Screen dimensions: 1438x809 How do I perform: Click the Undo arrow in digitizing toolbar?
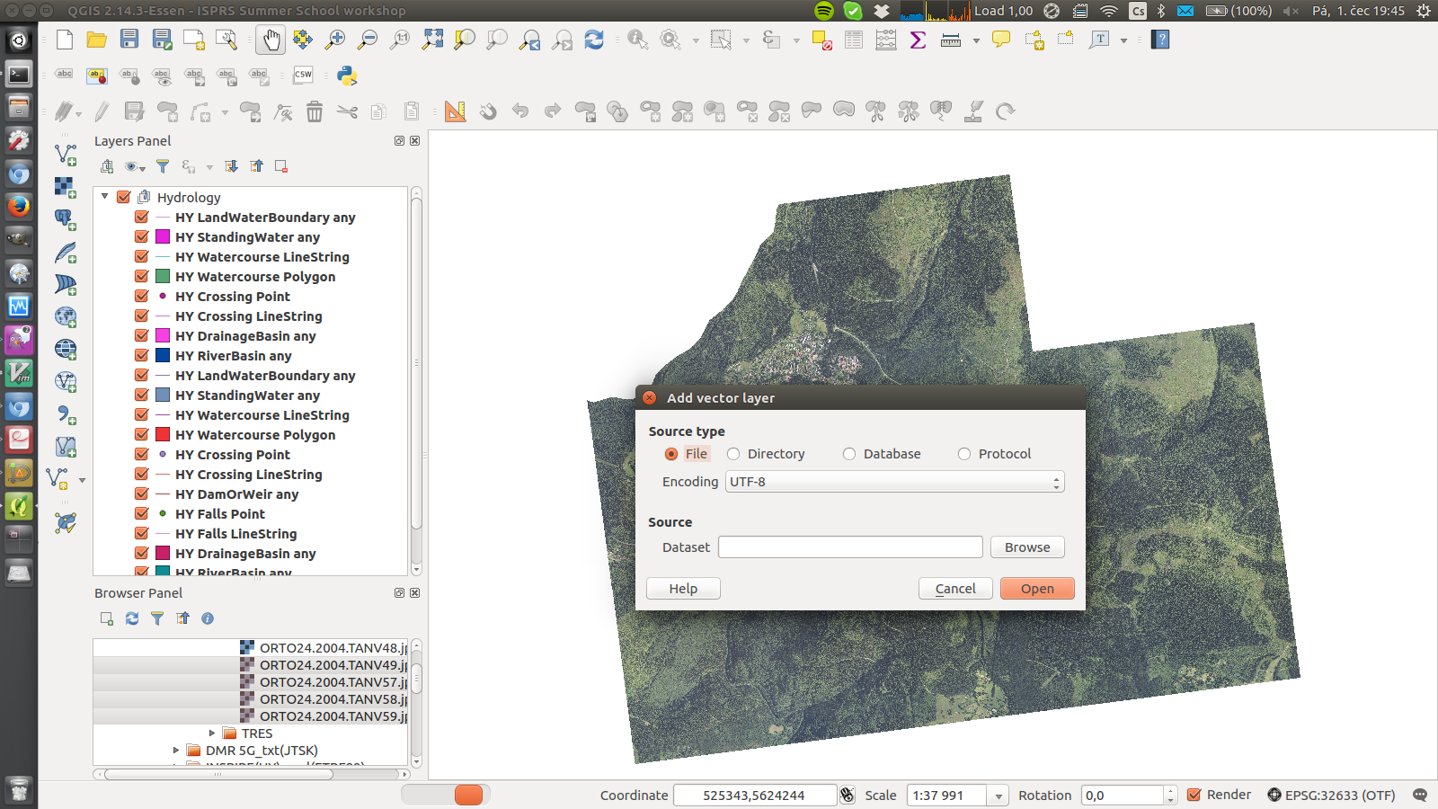(520, 111)
